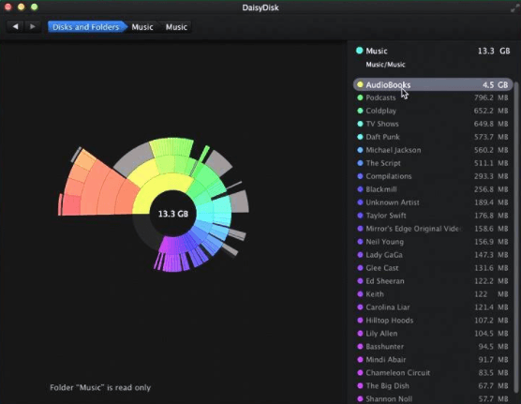Image resolution: width=521 pixels, height=404 pixels.
Task: Select the Hilltop Hoods entry
Action: click(433, 321)
